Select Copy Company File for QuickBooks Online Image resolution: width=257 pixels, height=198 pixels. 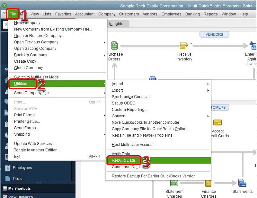pyautogui.click(x=158, y=129)
